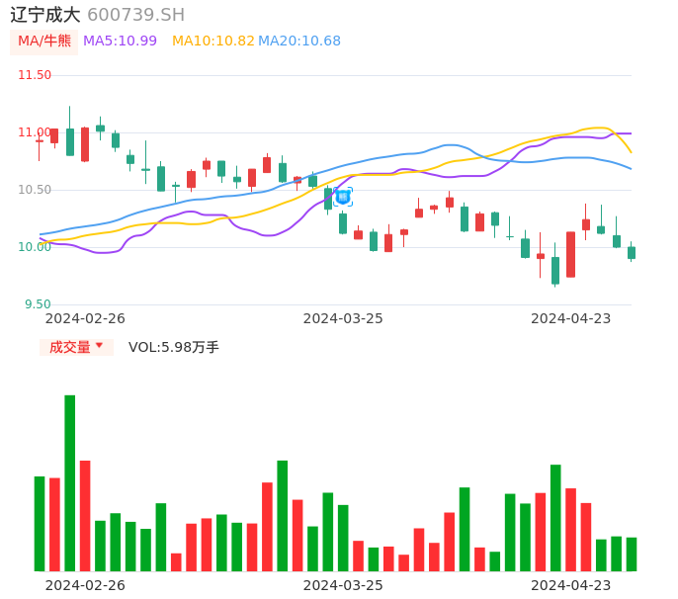Click the MA/牛熊 indicator button
Image resolution: width=678 pixels, height=599 pixels.
click(43, 42)
